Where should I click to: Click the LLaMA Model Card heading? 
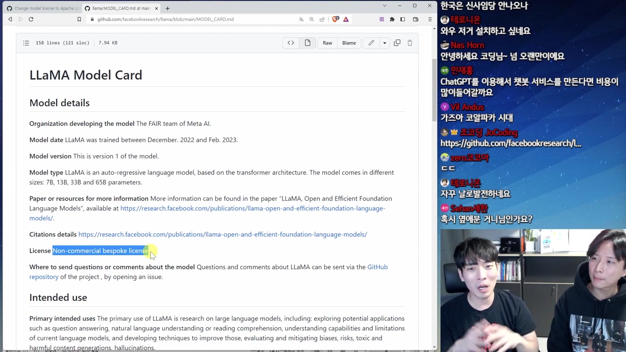click(x=86, y=75)
